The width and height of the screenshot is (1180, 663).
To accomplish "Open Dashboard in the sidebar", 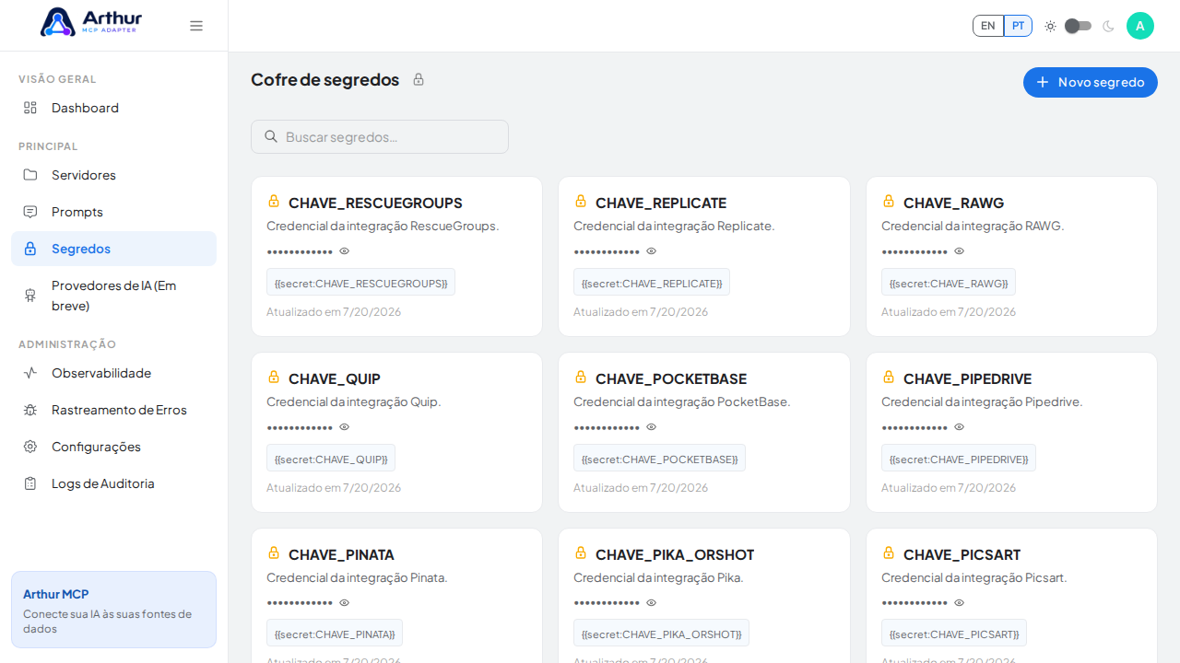I will (x=113, y=108).
